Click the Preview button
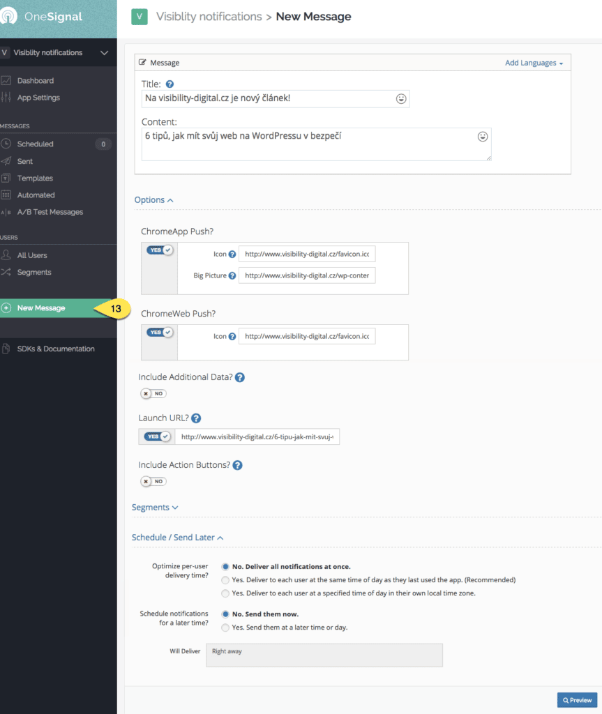Screen dimensions: 602x714 (576, 700)
